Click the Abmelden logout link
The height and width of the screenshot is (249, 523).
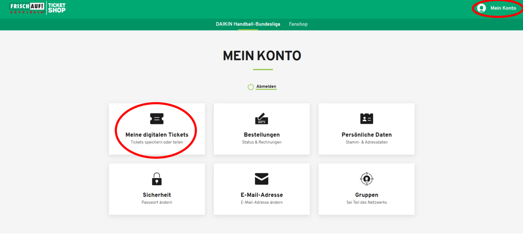pyautogui.click(x=266, y=87)
